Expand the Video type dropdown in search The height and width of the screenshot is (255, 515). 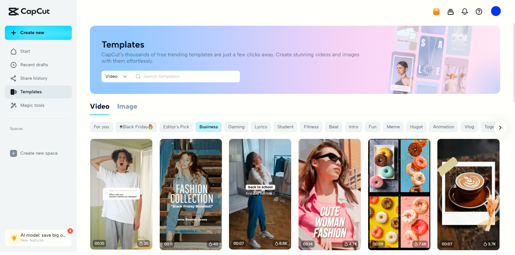(x=116, y=77)
